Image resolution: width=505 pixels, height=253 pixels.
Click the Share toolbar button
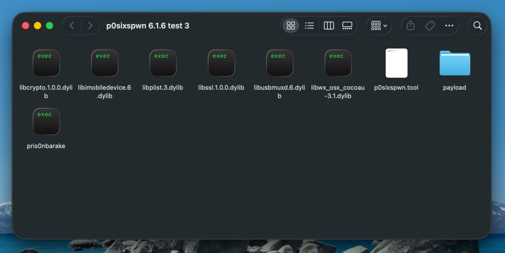(x=410, y=26)
